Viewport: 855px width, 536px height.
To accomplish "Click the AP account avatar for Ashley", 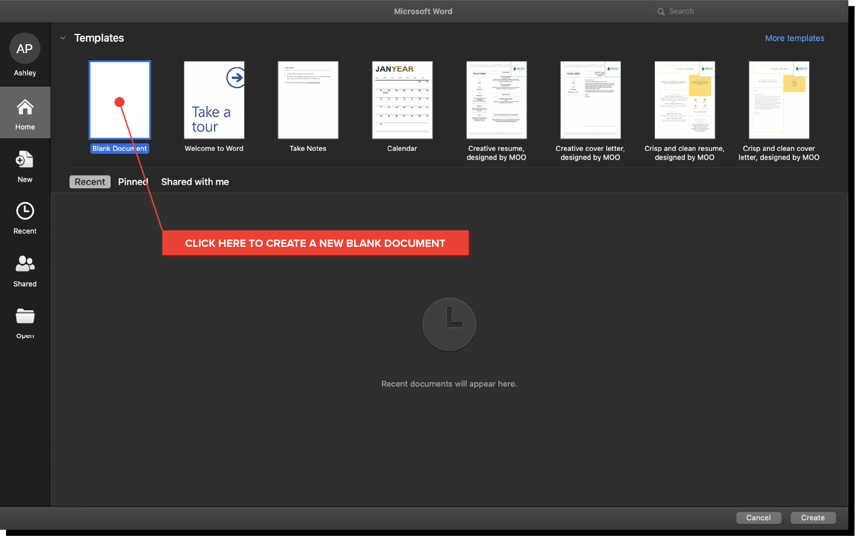I will point(25,49).
